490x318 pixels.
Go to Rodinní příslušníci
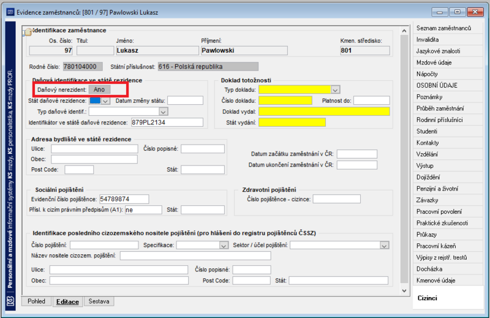[x=448, y=119]
